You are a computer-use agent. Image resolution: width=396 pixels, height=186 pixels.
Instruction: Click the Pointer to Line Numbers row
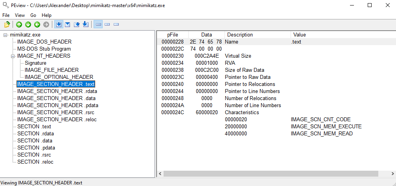[x=276, y=91]
